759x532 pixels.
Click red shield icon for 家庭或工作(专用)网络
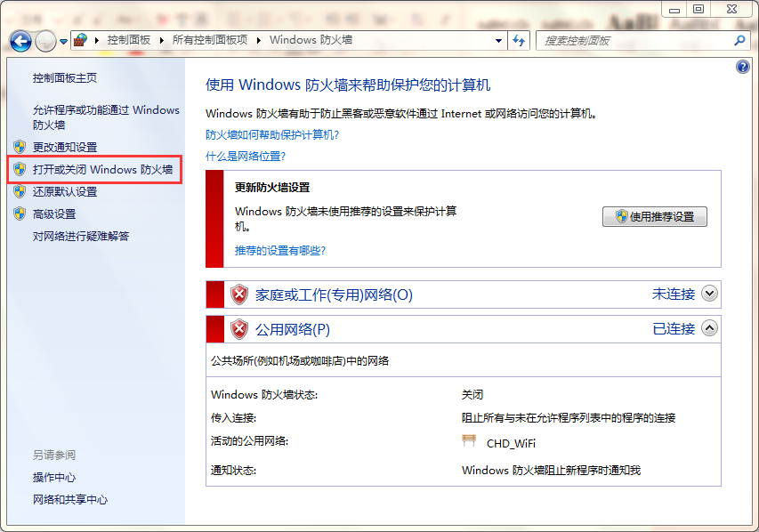click(x=239, y=294)
